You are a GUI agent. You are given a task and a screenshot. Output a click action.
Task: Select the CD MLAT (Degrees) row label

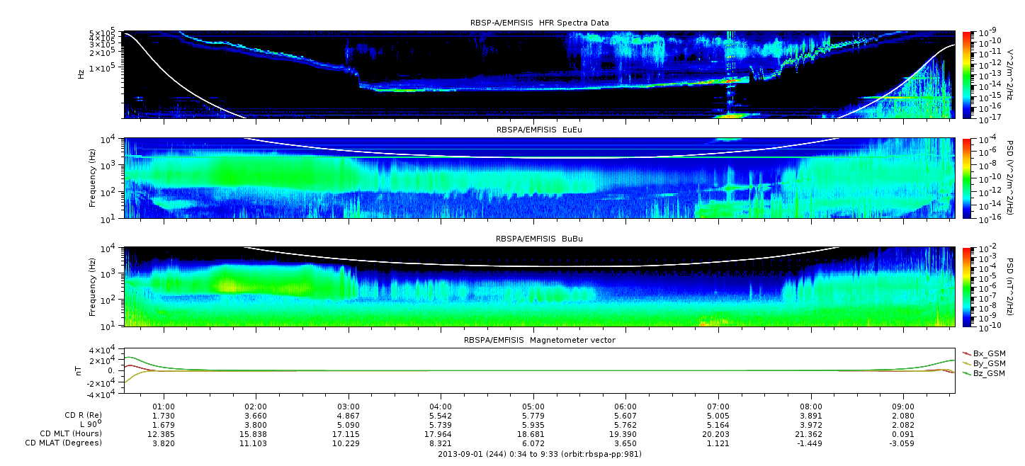64,443
